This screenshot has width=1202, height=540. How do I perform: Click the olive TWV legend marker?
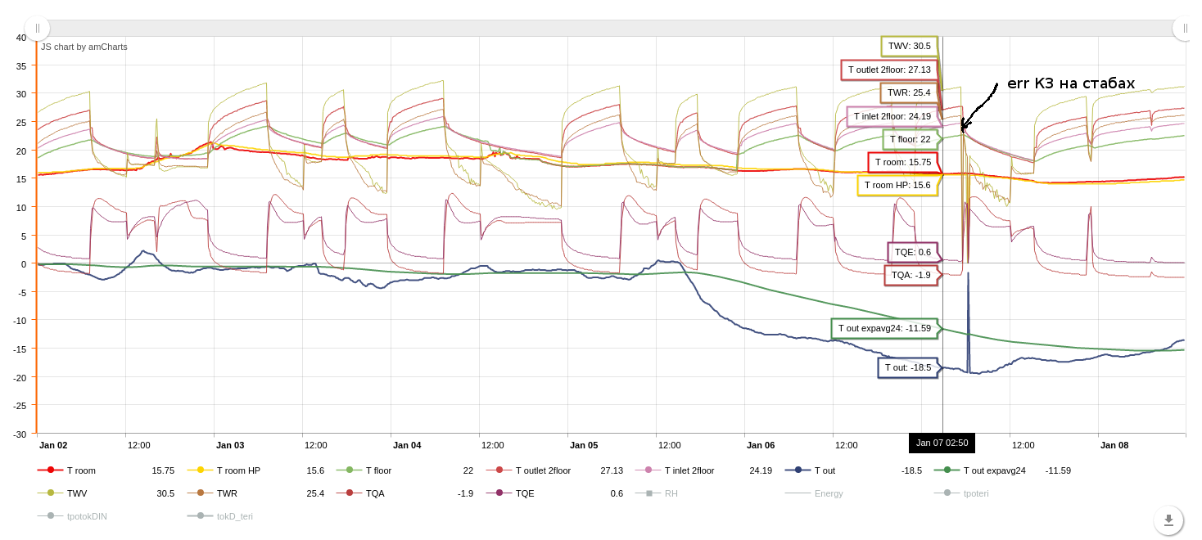point(50,493)
